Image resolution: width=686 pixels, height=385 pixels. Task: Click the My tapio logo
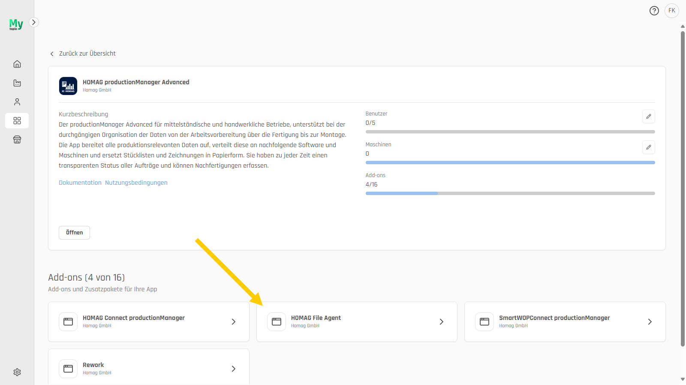click(x=16, y=24)
